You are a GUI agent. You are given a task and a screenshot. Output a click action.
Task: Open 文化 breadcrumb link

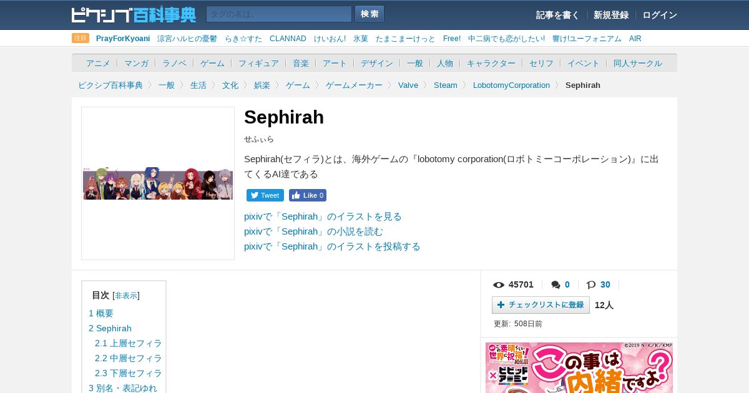pyautogui.click(x=230, y=85)
